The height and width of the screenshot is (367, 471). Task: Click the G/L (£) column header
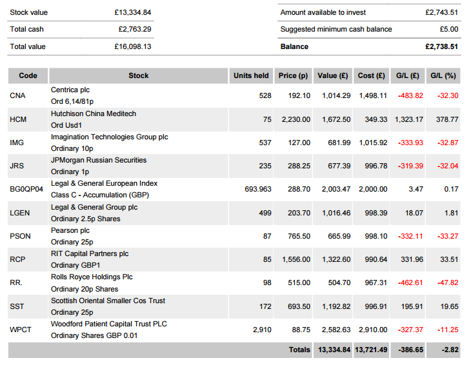click(x=408, y=75)
